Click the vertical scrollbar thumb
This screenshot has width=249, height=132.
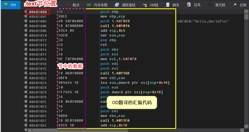[x=246, y=16]
